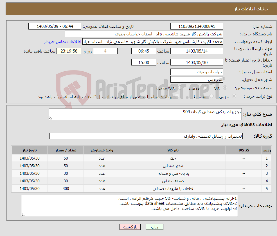277x236 pixels.
Task: Click the item name جک in row 1
Action: click(173, 158)
